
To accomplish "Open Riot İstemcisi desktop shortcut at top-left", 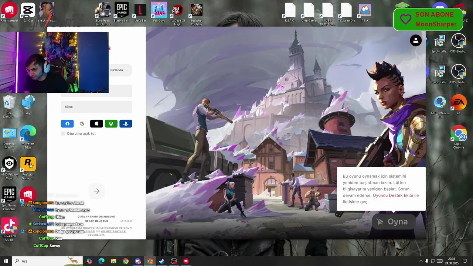I will click(x=9, y=12).
